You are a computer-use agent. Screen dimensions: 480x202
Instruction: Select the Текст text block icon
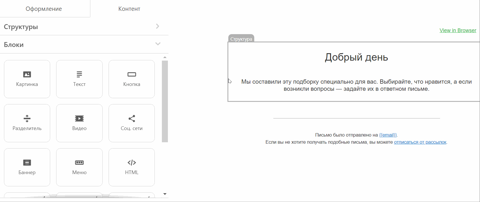[79, 75]
